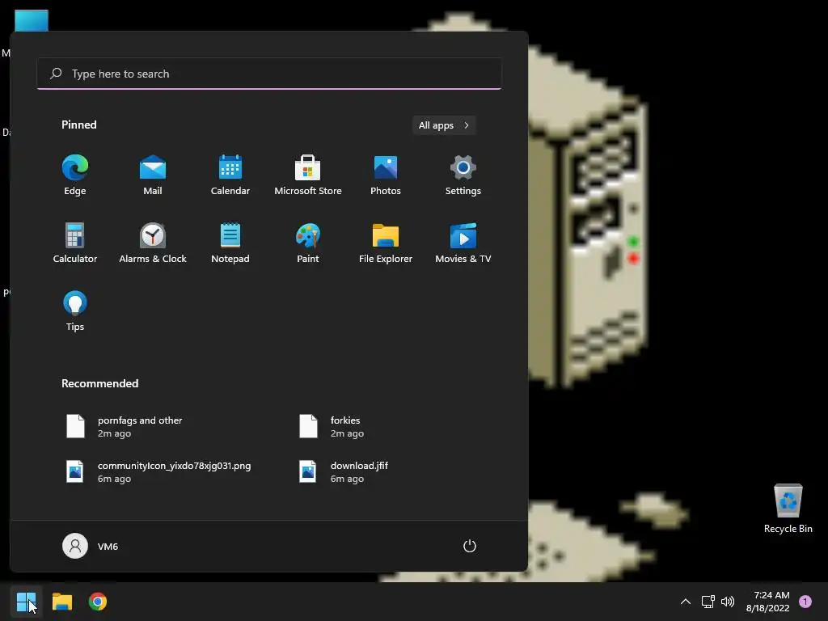Screen dimensions: 828x621
Task: Open the Edge browser pinned app
Action: pyautogui.click(x=75, y=175)
